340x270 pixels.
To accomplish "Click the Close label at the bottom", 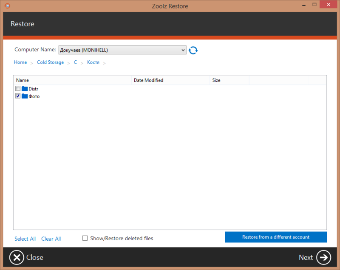I will [35, 257].
